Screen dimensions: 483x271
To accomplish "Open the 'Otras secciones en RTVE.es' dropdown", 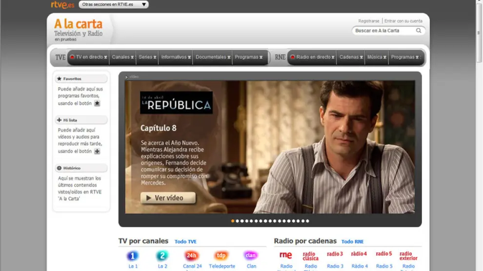I will 114,4.
